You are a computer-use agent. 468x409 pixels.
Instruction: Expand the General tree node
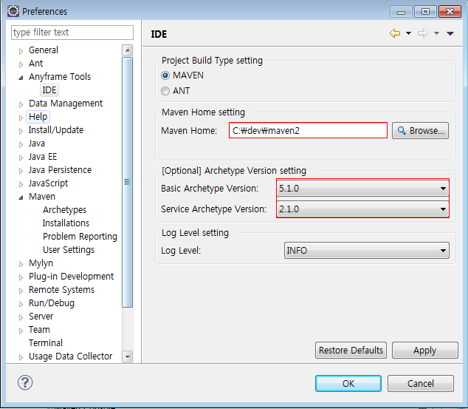coord(21,50)
